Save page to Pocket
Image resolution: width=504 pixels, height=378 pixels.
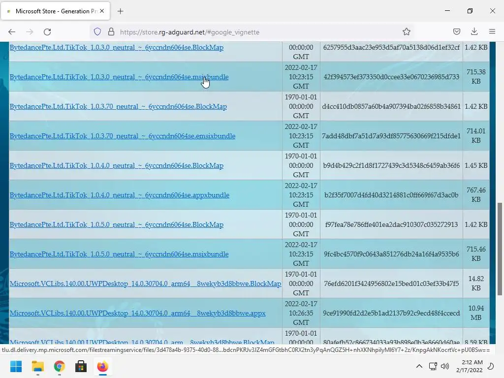(456, 31)
